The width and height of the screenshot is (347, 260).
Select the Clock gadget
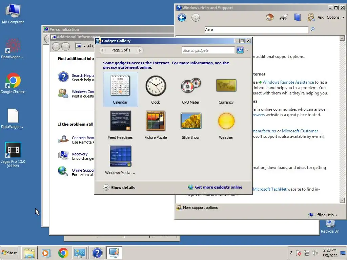(x=156, y=89)
